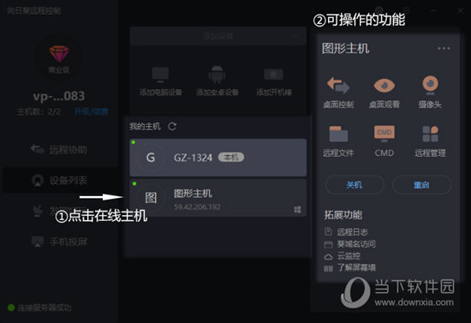Open the three-dot more options for 图形主机

pos(444,48)
